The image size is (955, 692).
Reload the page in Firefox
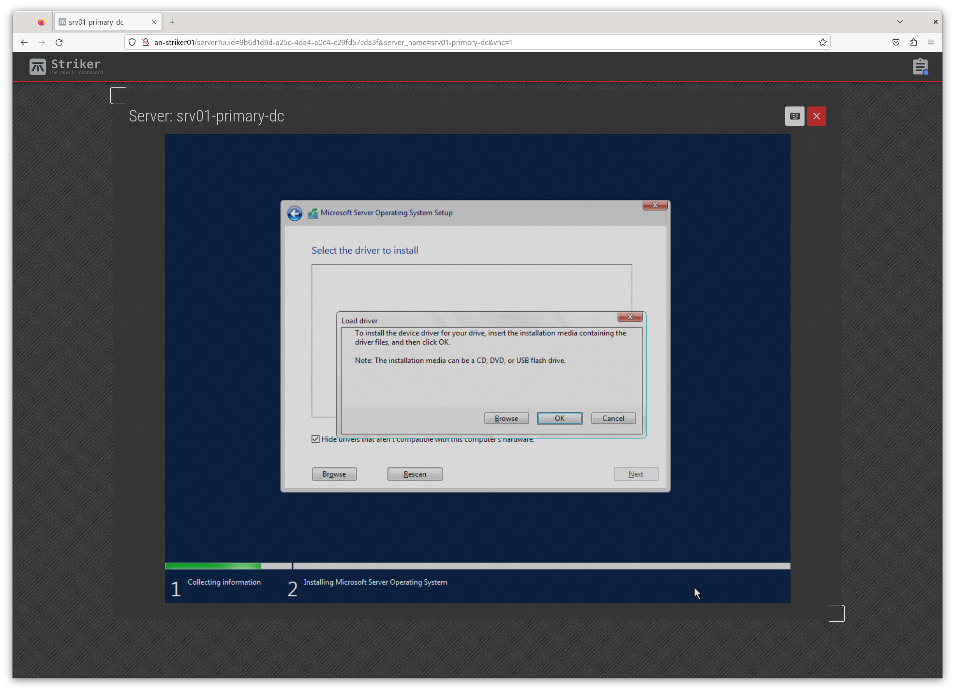(x=59, y=43)
